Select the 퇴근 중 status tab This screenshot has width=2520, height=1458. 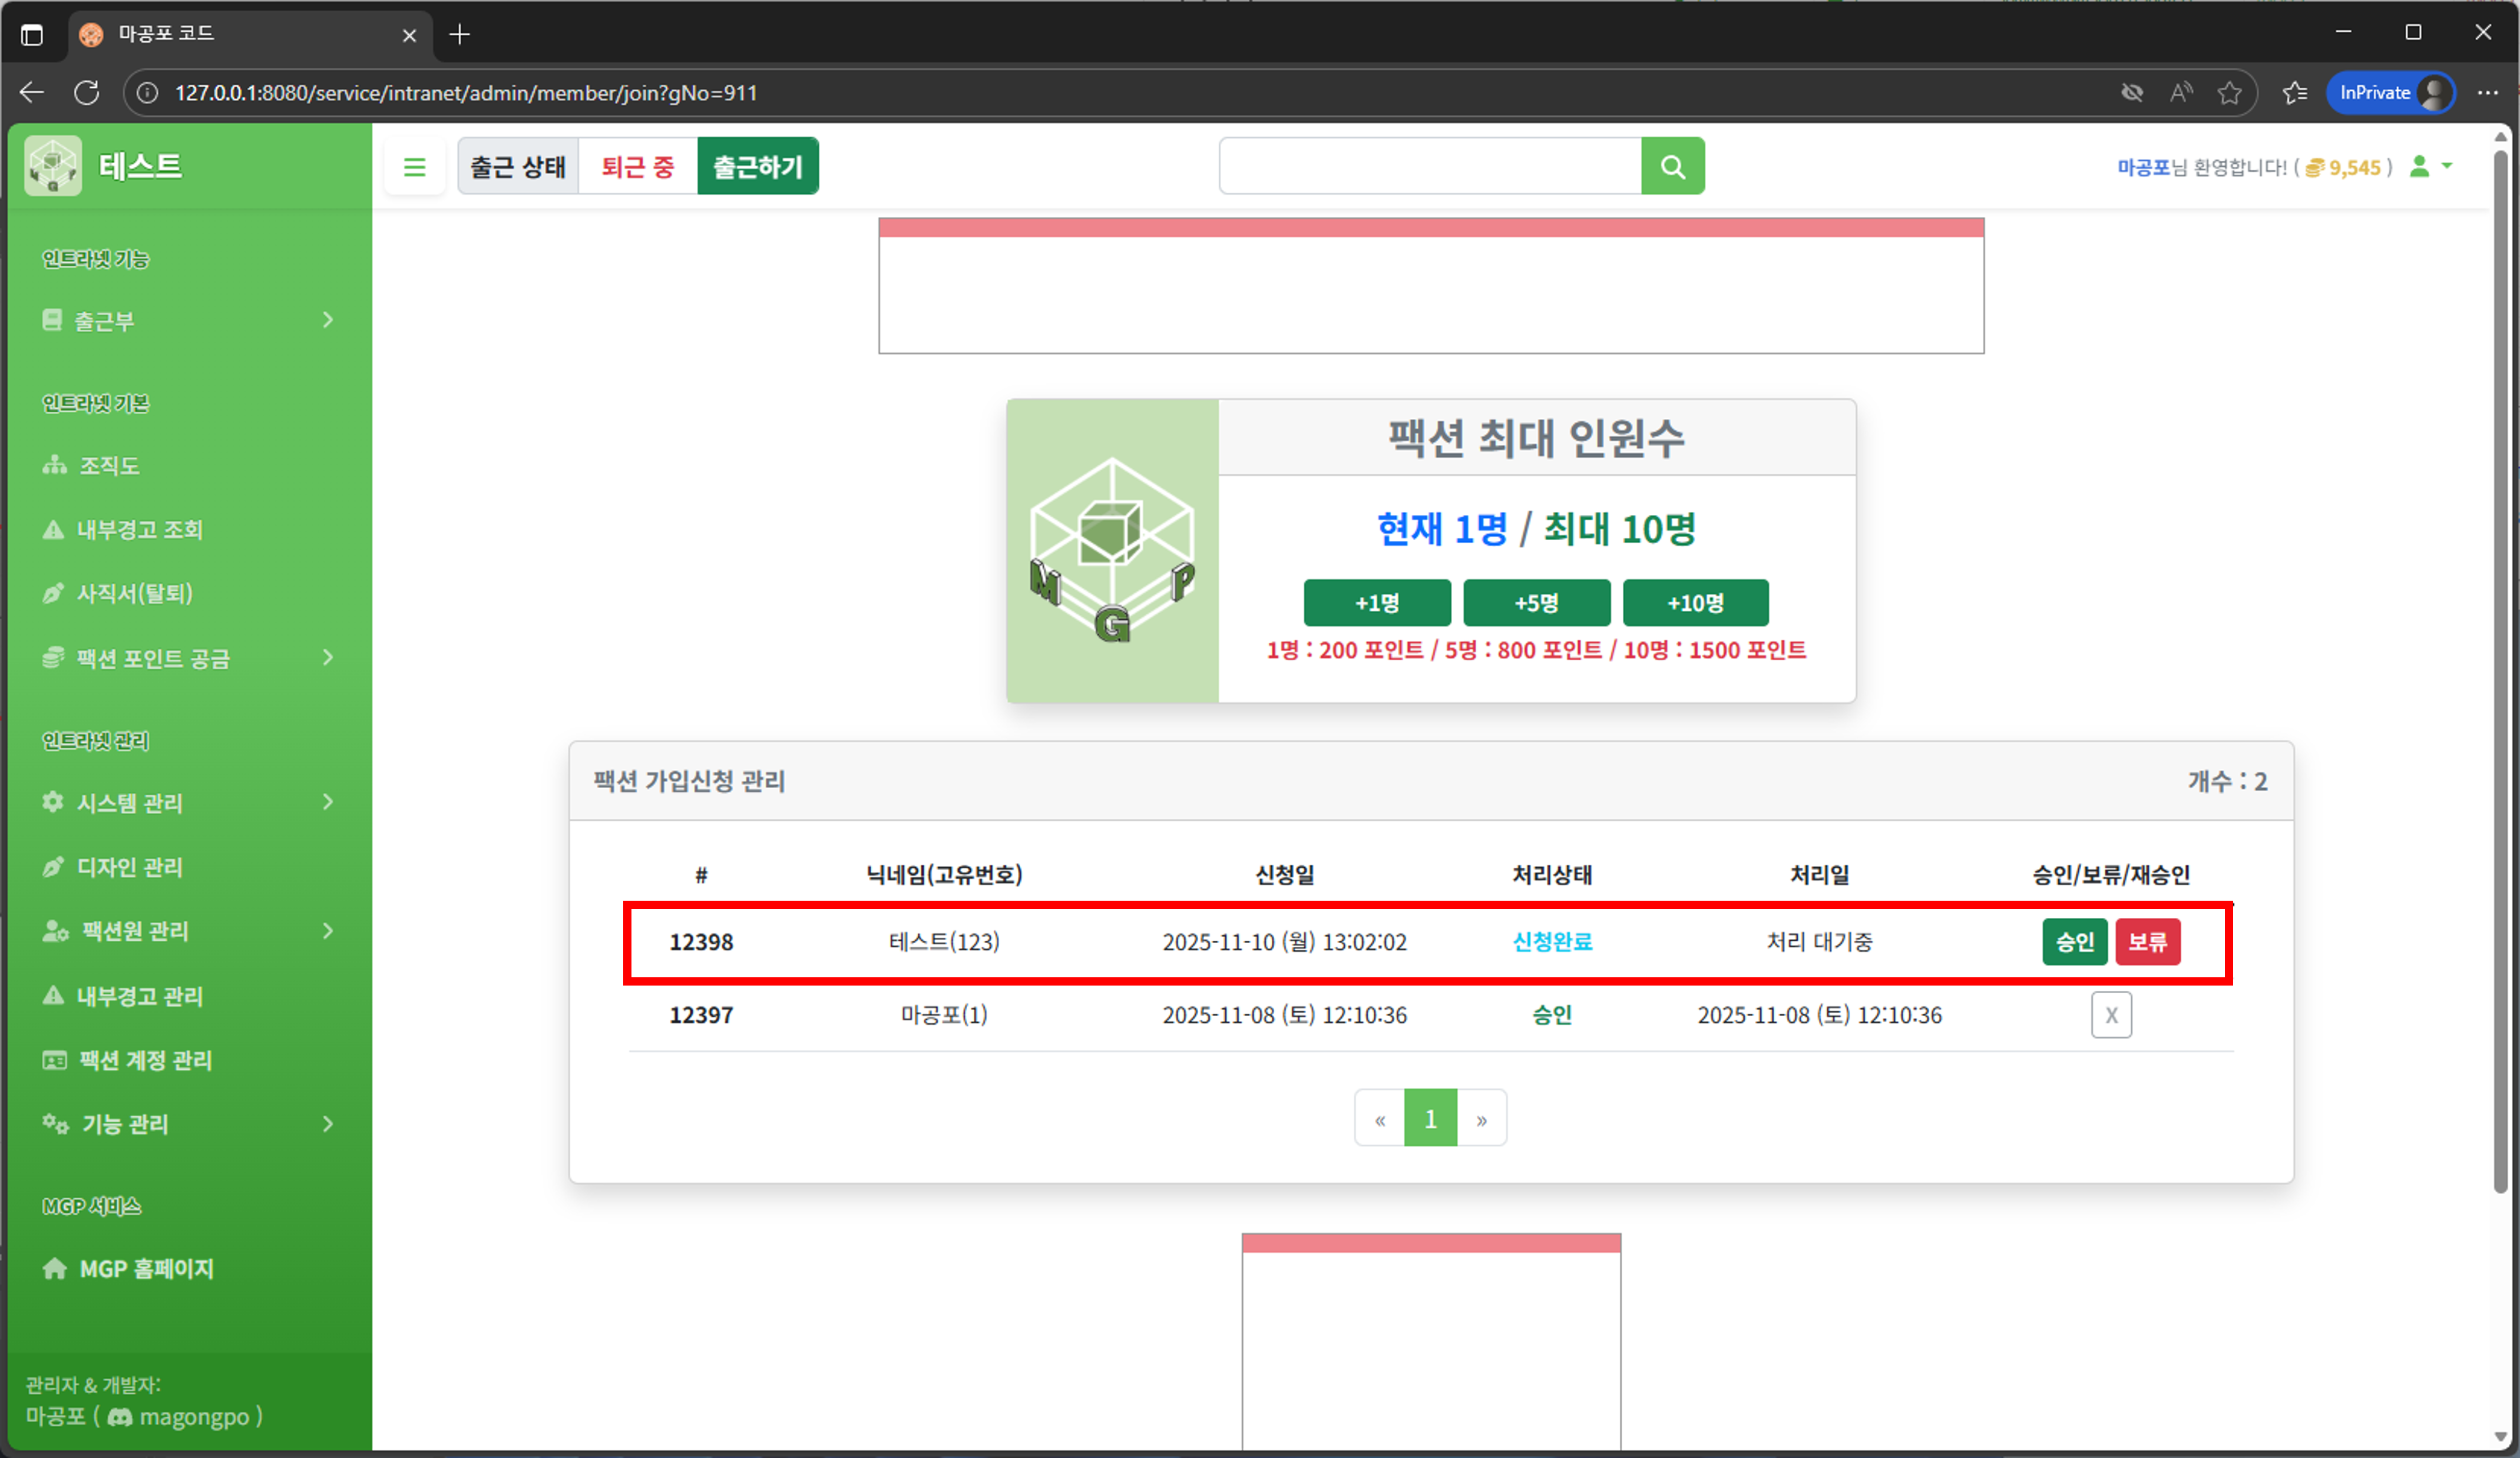coord(637,166)
